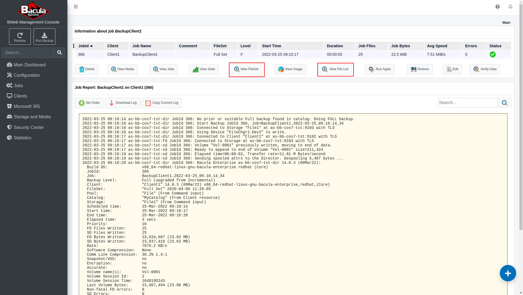
Task: Open View Stats chart button
Action: (x=204, y=69)
